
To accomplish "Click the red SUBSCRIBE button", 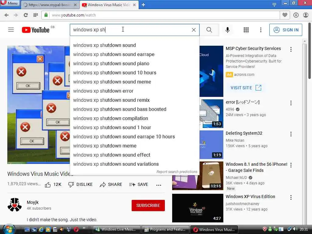I will pos(148,205).
